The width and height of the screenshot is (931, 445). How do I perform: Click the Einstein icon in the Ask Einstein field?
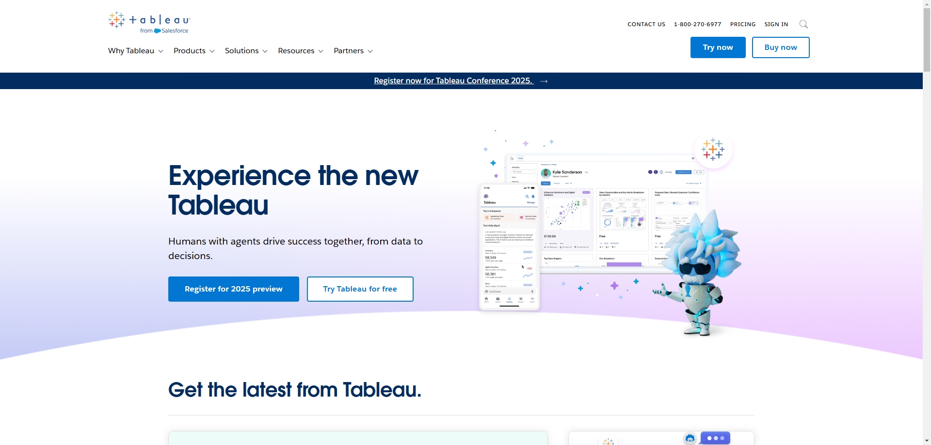486,292
